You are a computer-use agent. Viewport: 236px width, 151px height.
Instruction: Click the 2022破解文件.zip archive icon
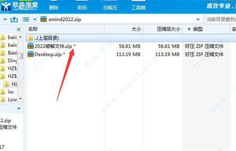[x=31, y=46]
